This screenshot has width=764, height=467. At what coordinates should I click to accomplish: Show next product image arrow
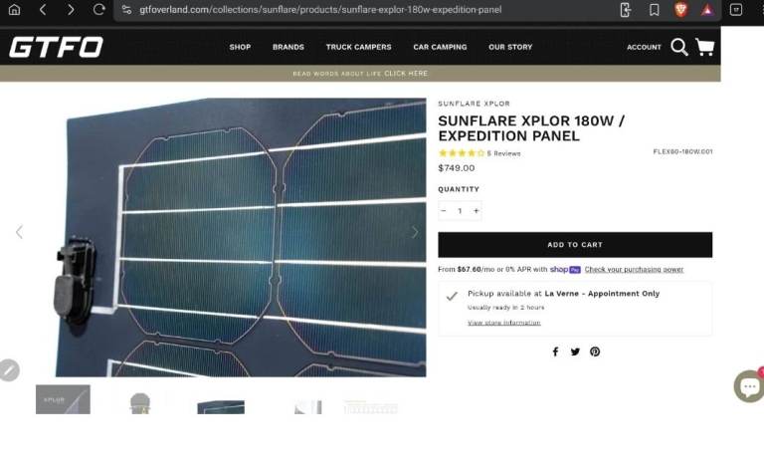click(415, 232)
